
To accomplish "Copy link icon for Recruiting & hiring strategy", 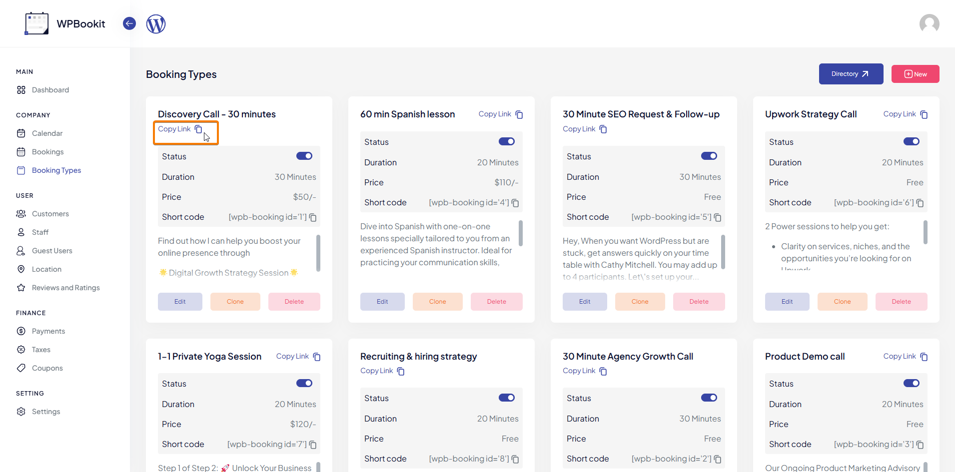I will point(401,371).
